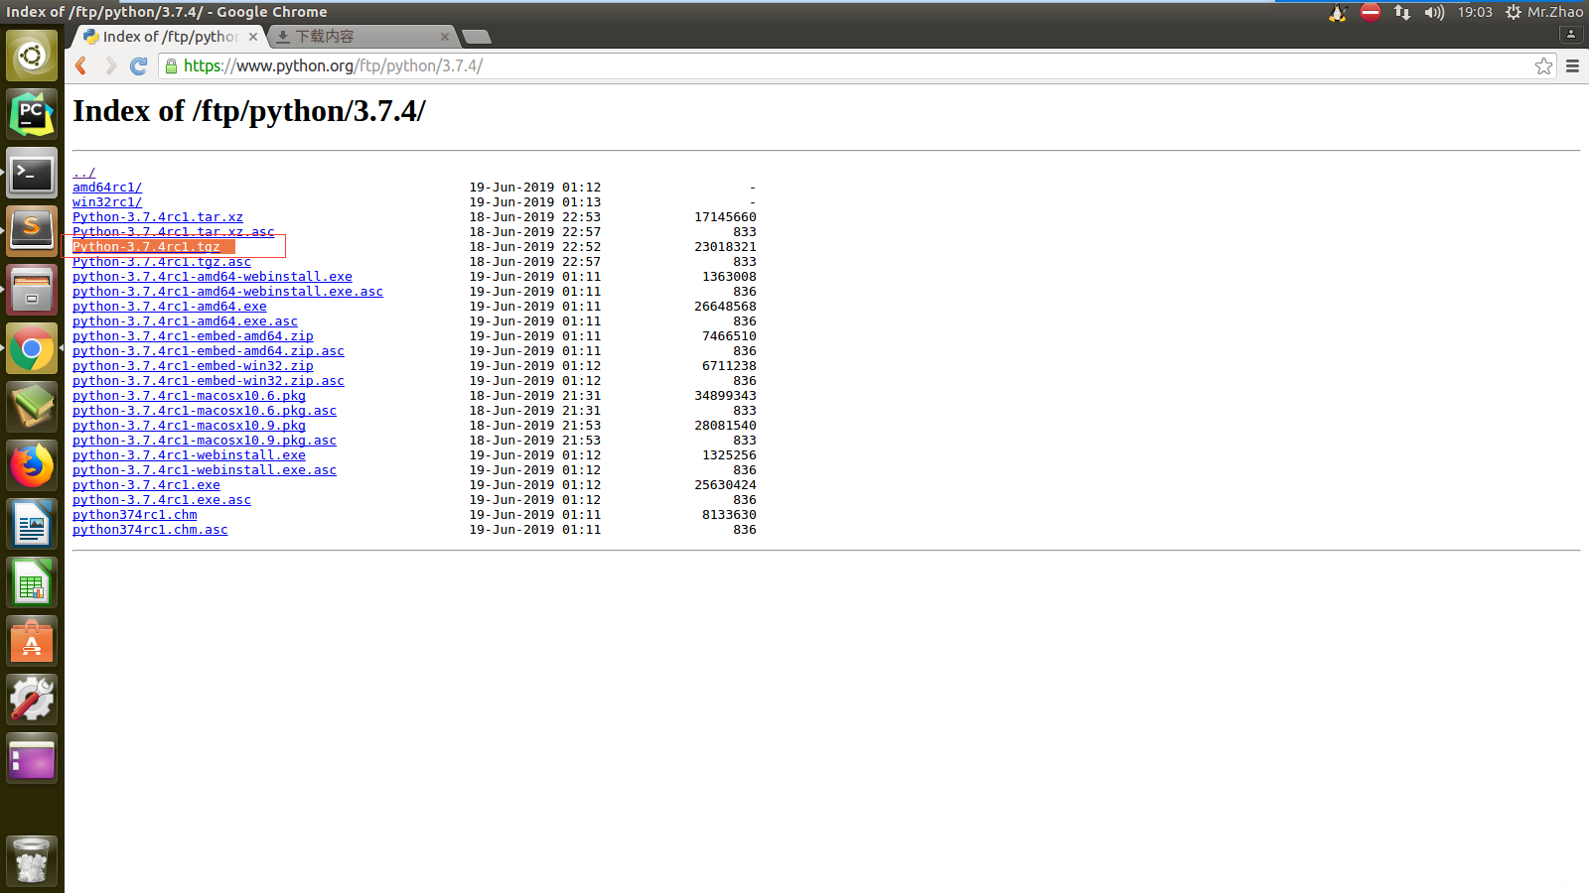1589x893 pixels.
Task: Click the browser forward arrow
Action: 110,65
